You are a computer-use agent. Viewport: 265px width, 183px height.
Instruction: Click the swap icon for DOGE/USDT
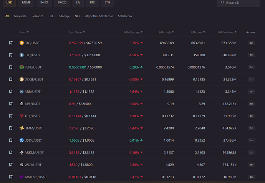click(x=251, y=79)
